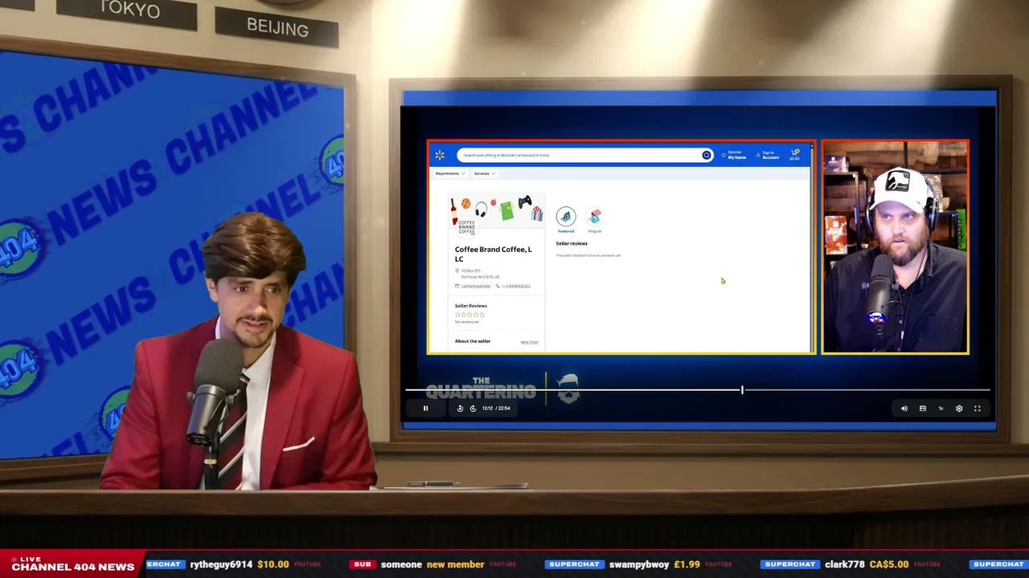Viewport: 1029px width, 578px height.
Task: Click rytheguy6914 $10.00 superchat
Action: 240,564
